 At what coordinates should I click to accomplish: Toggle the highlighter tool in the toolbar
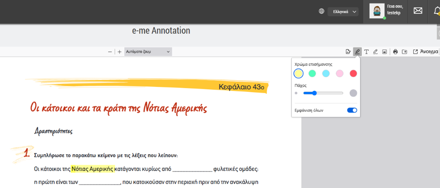coord(357,52)
